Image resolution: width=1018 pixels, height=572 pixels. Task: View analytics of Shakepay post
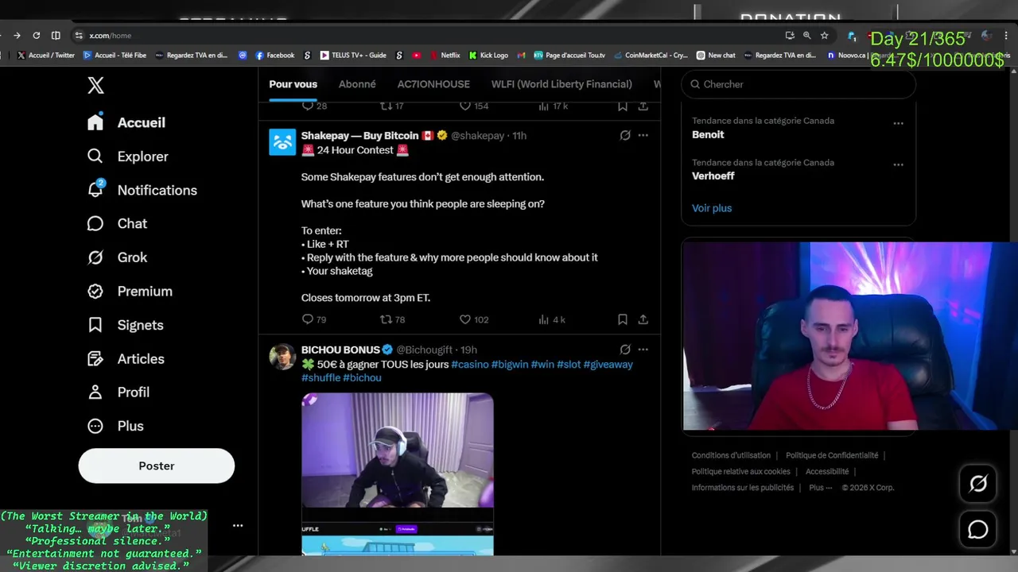click(544, 319)
